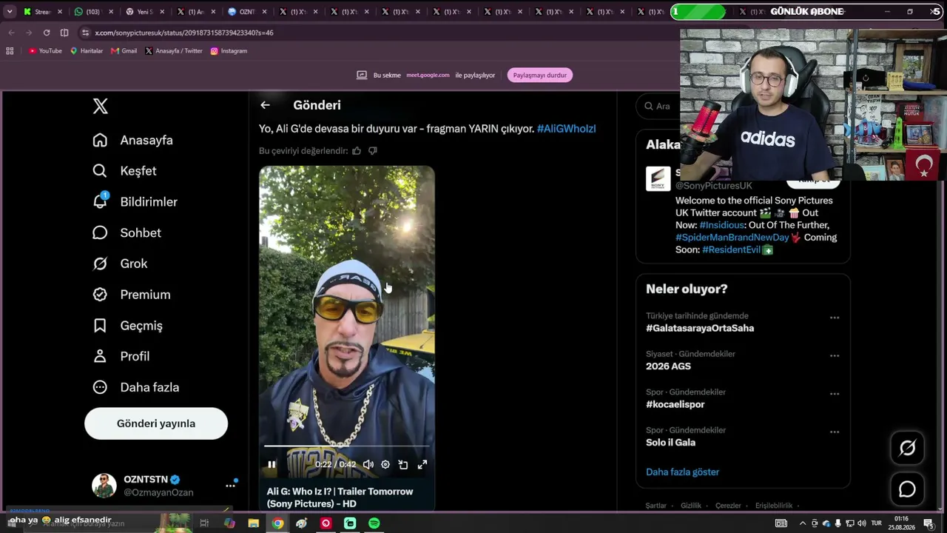This screenshot has width=947, height=533.
Task: Open Spotify from the taskbar
Action: tap(374, 523)
